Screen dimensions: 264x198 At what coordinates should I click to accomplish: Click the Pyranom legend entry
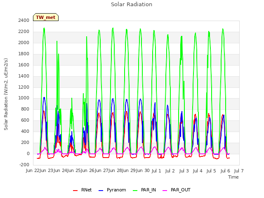[x=112, y=190]
